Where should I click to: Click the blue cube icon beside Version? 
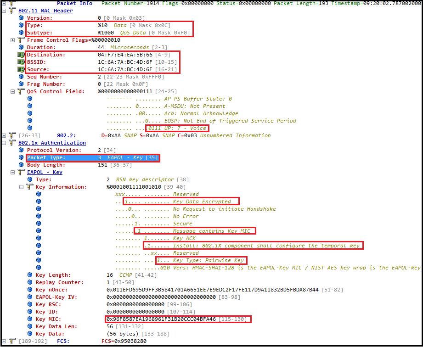pyautogui.click(x=21, y=18)
